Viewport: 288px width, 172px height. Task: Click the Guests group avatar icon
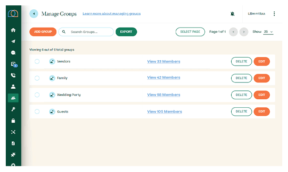[x=52, y=111]
